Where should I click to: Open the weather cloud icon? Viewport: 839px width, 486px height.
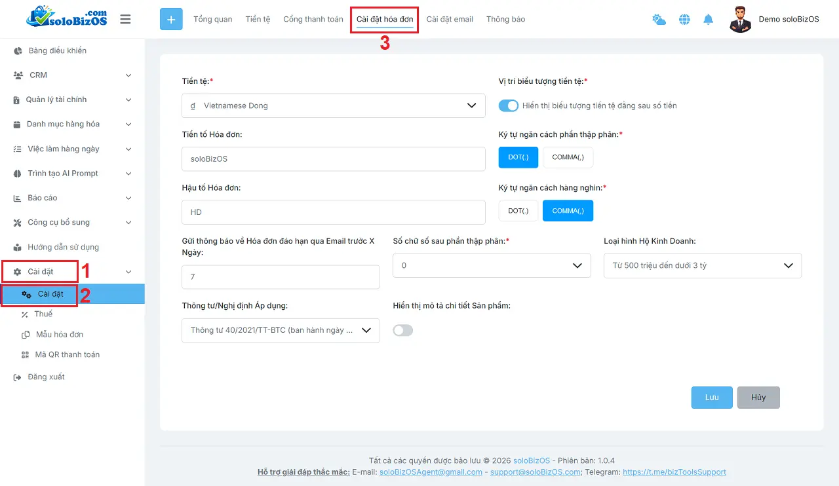point(659,20)
